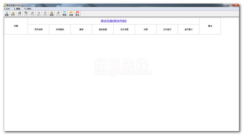243x135 pixels.
Task: Paste using the 粘贴 toolbar icon
Action: pyautogui.click(x=51, y=14)
